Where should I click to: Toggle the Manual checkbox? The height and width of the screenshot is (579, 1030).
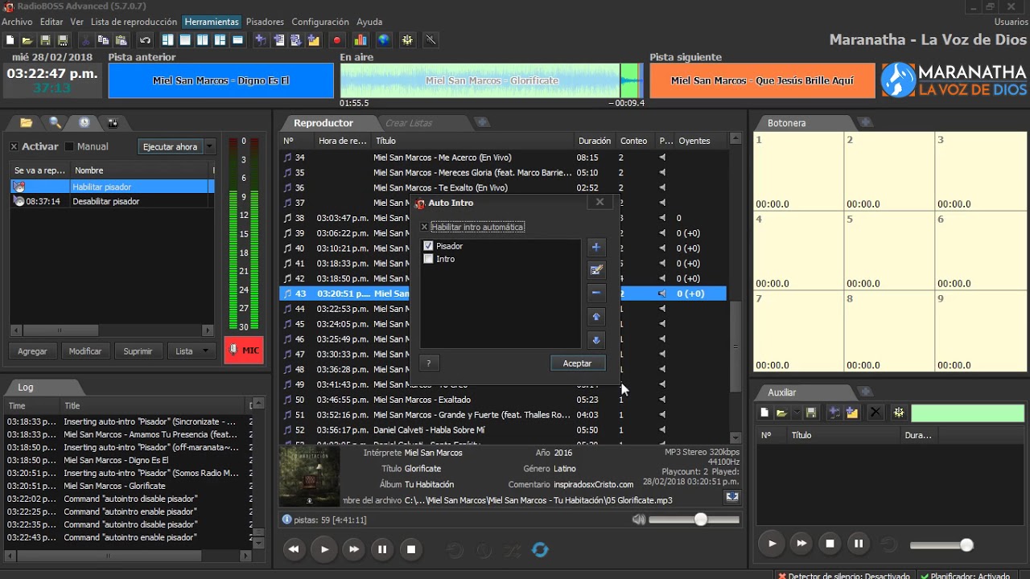(69, 146)
